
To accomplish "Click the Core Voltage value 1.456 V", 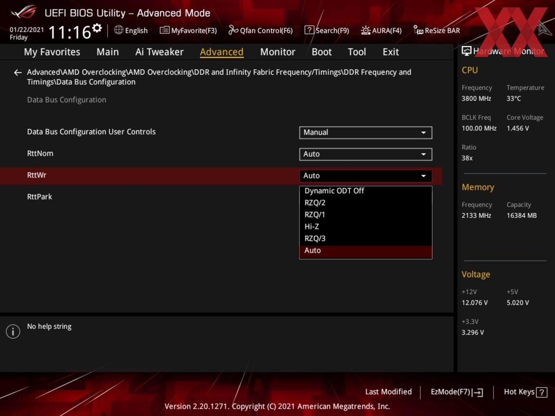I will [x=518, y=128].
